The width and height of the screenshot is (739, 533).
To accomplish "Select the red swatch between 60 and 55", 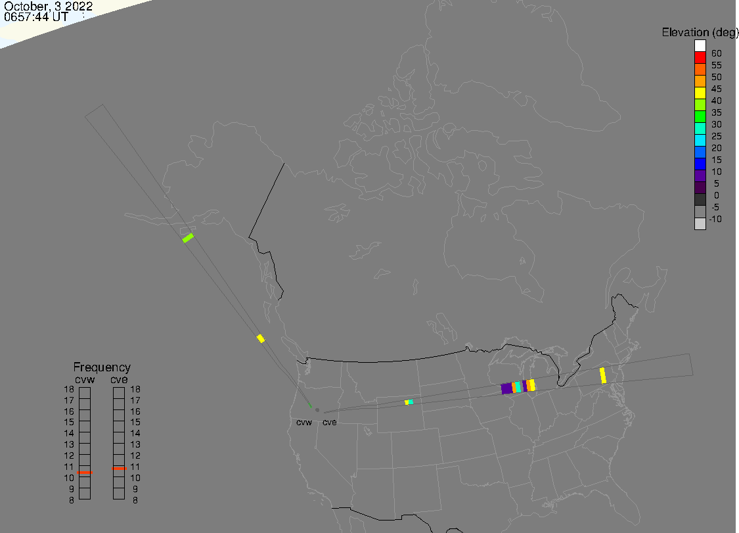I will coord(700,58).
